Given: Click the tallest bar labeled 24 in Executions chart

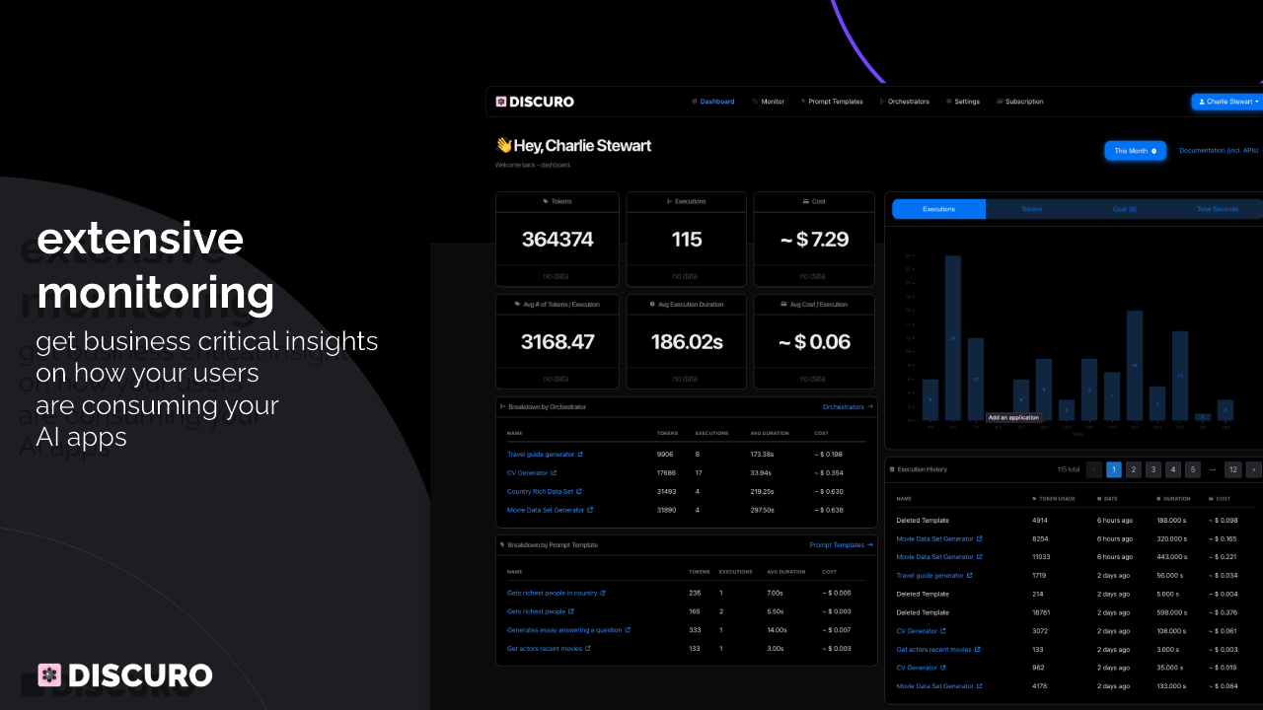Looking at the screenshot, I should [953, 337].
